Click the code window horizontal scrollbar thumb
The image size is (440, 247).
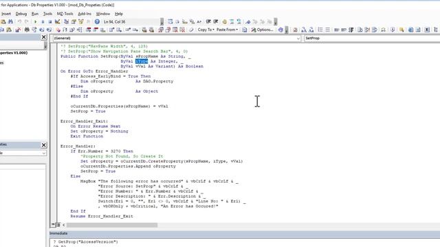point(111,225)
